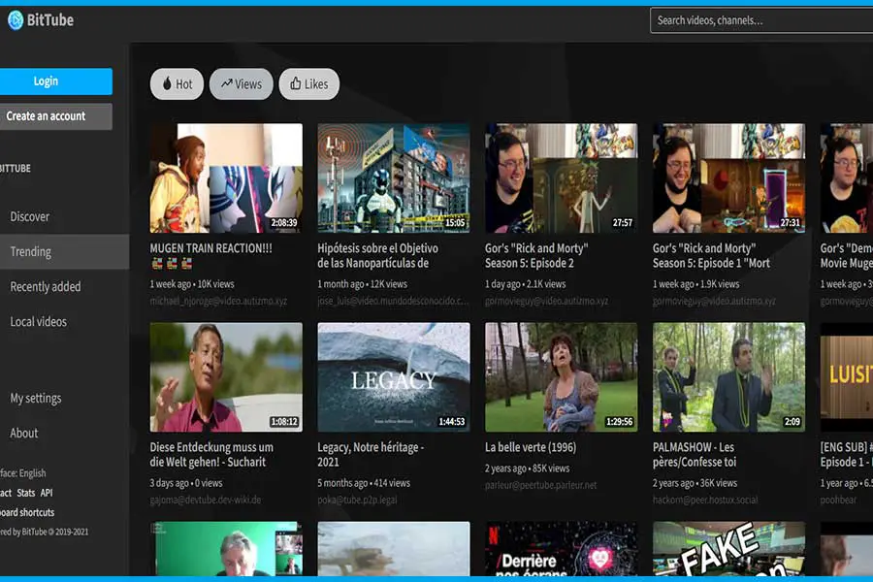
Task: Click "1 day ago • 2.1K views" text
Action: coord(526,284)
